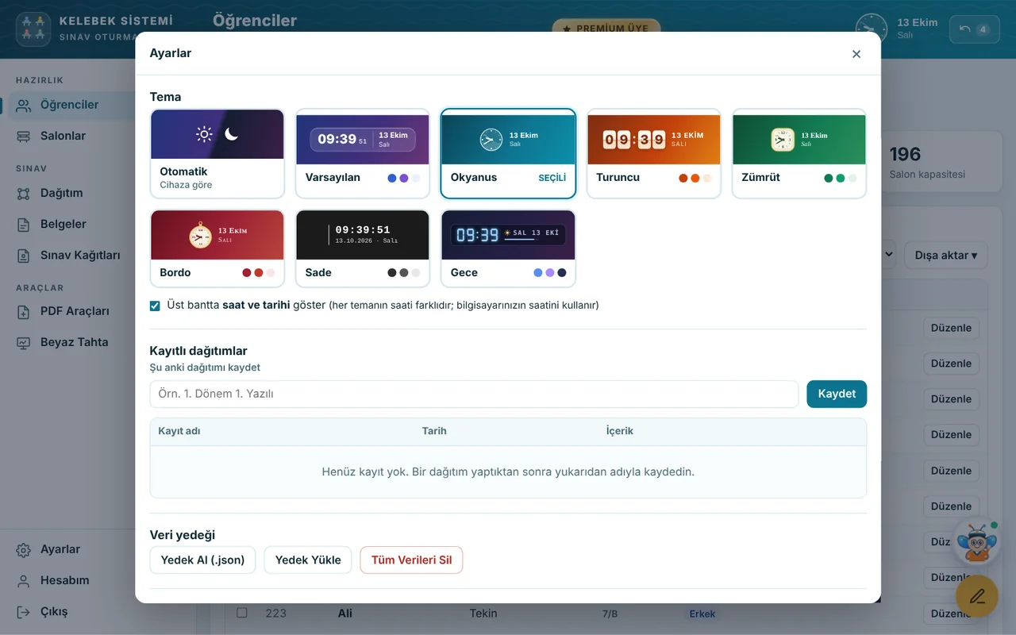Expand the Dışa aktar dropdown
Viewport: 1016px width, 635px height.
tap(946, 256)
